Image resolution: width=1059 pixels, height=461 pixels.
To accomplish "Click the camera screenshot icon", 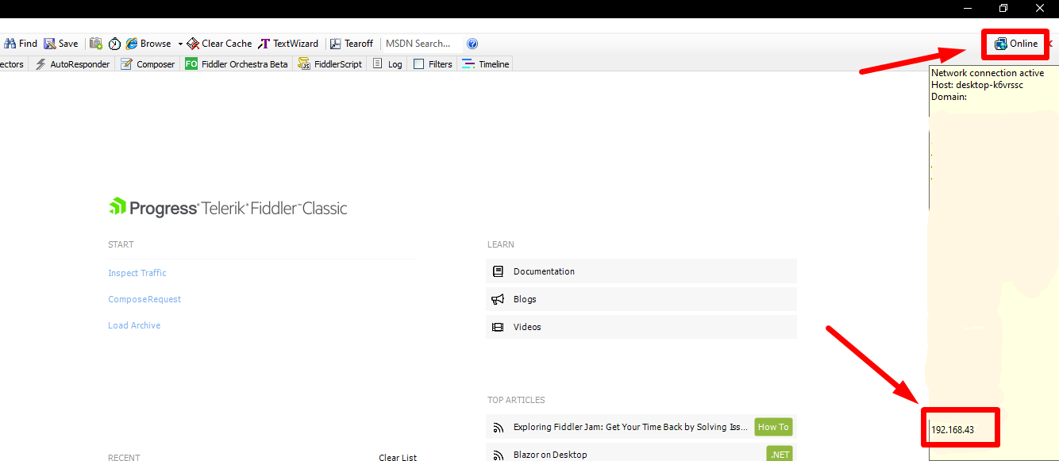I will 96,44.
